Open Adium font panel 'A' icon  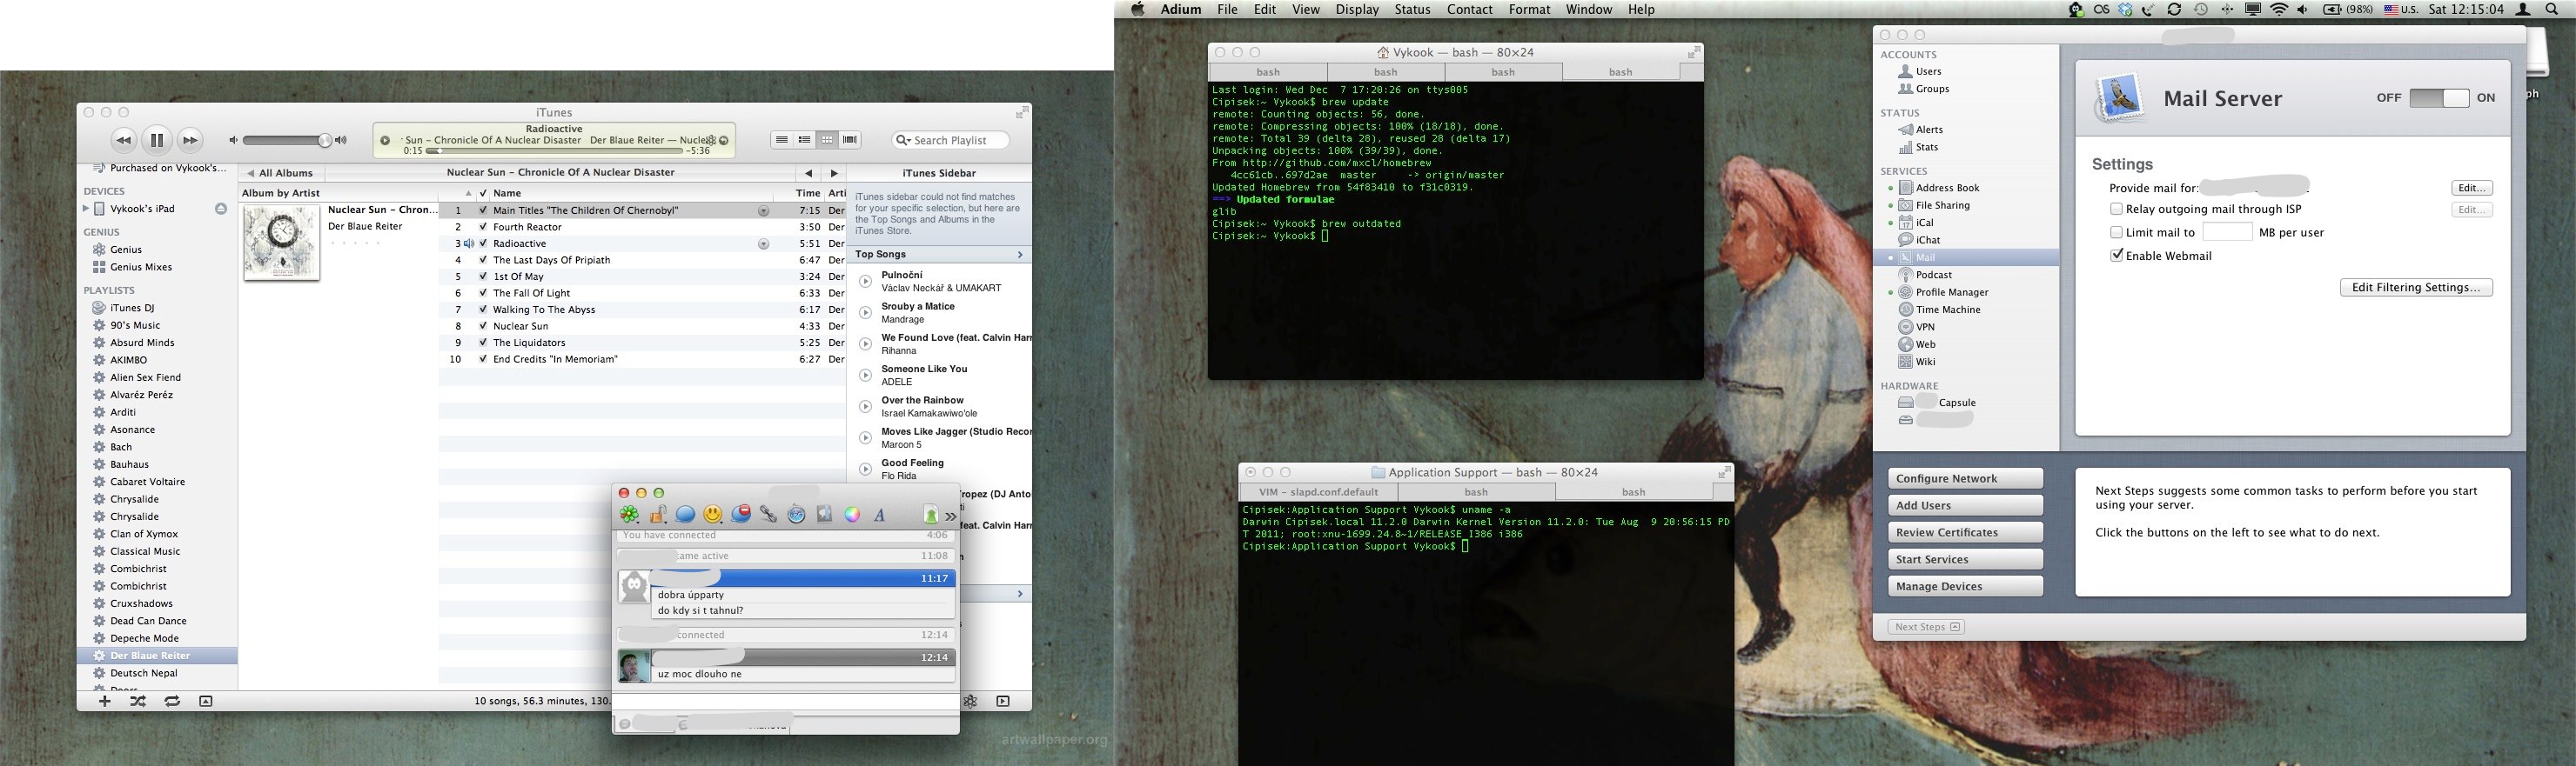click(x=880, y=515)
